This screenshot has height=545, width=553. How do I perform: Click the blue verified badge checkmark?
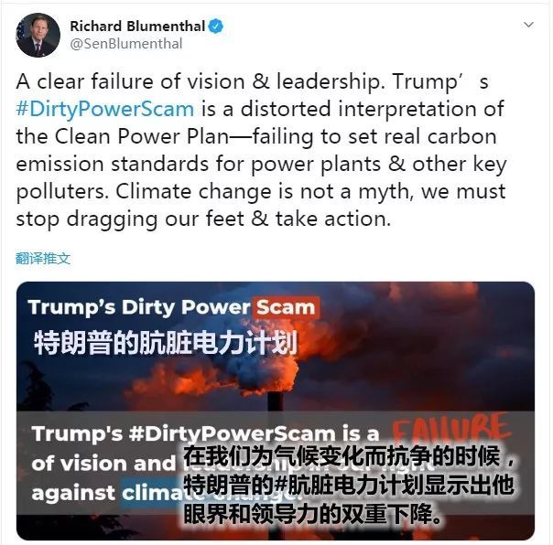point(216,27)
